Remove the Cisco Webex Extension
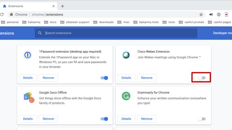The image size is (232, 130). (x=147, y=78)
